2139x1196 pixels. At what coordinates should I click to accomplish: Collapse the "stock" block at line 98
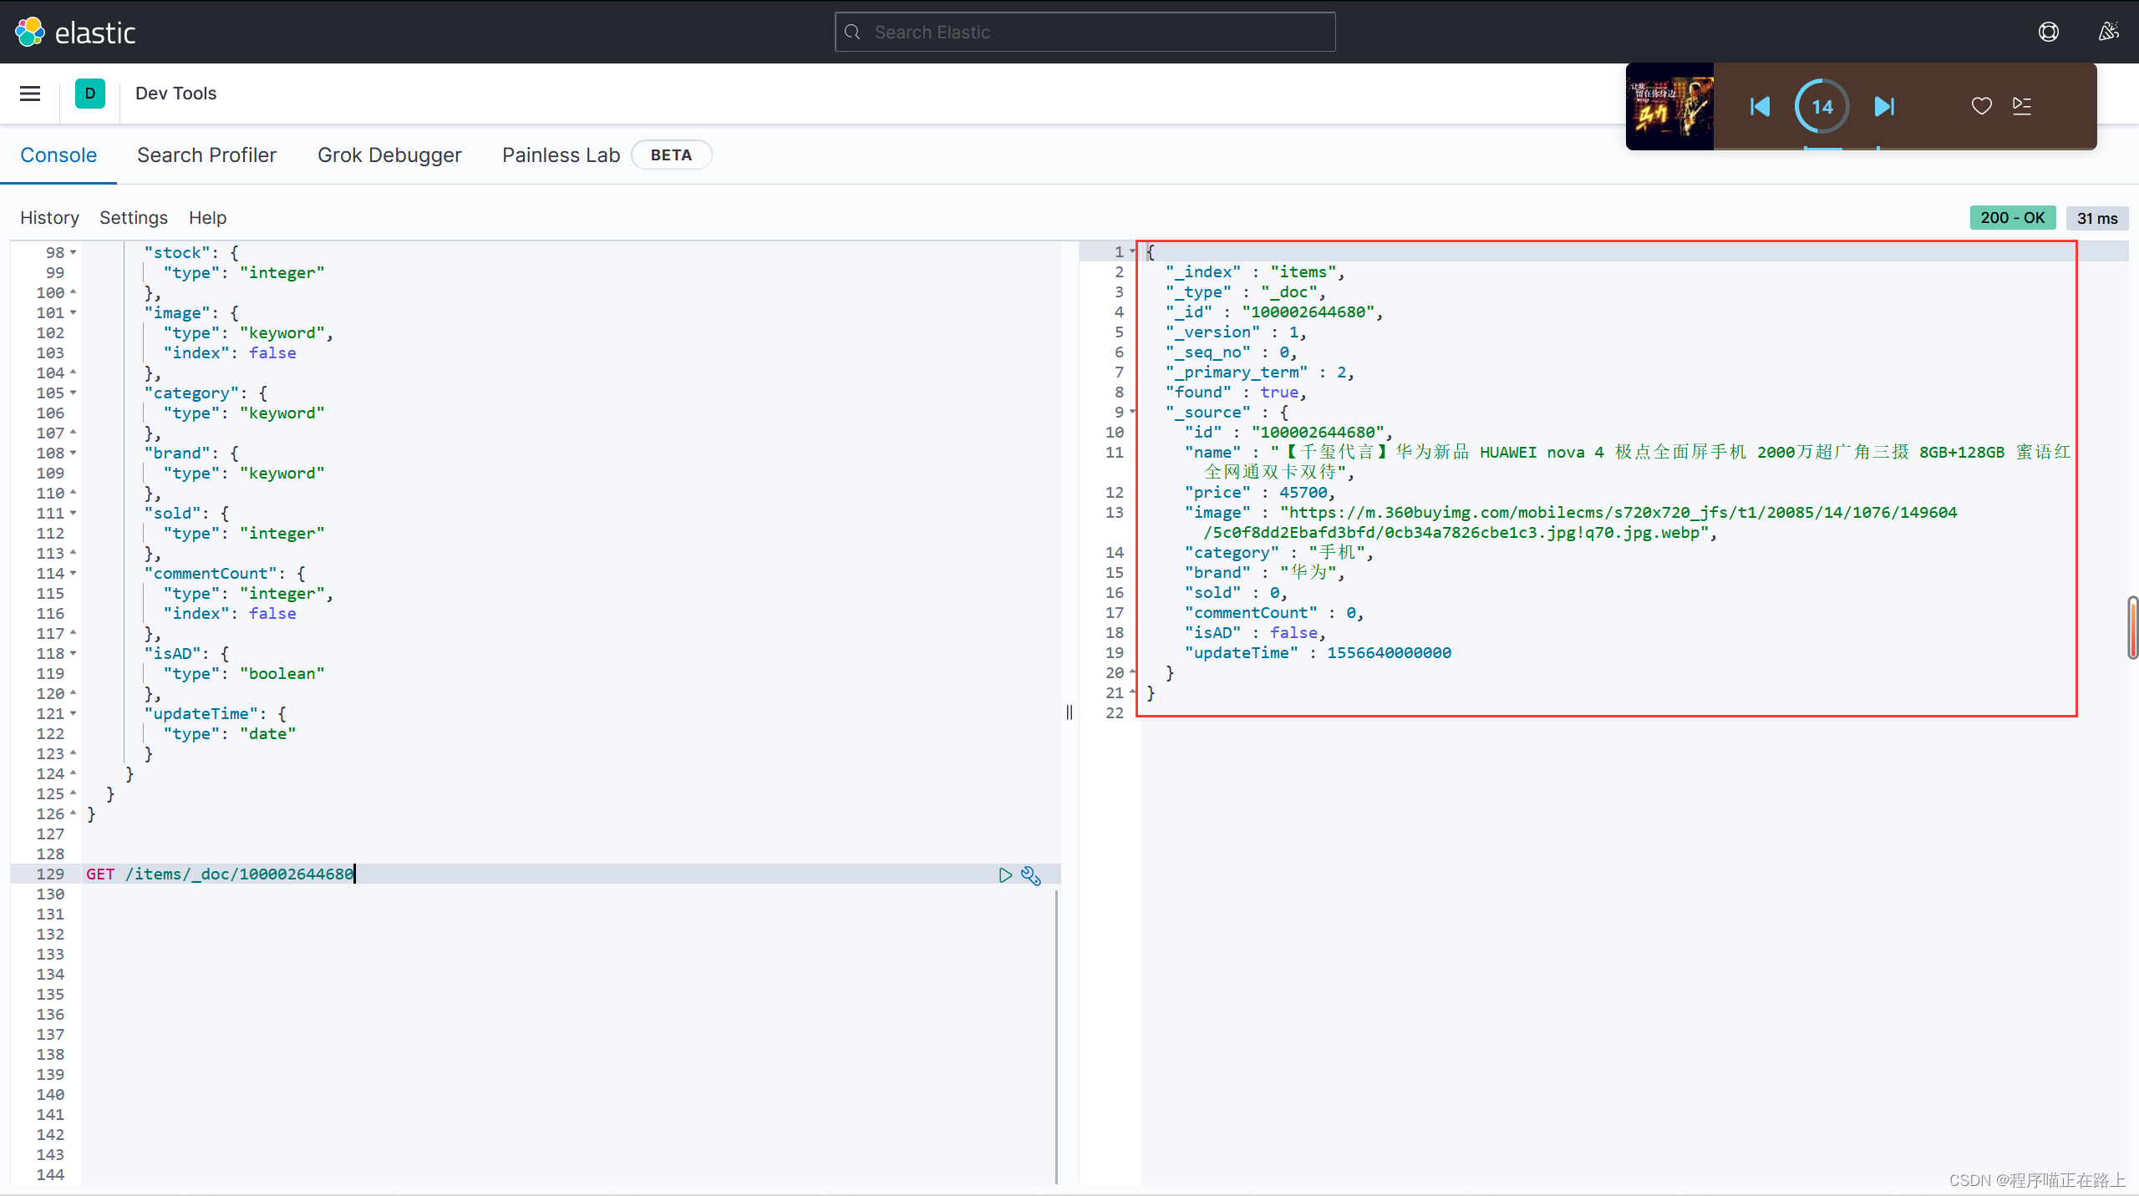[74, 252]
